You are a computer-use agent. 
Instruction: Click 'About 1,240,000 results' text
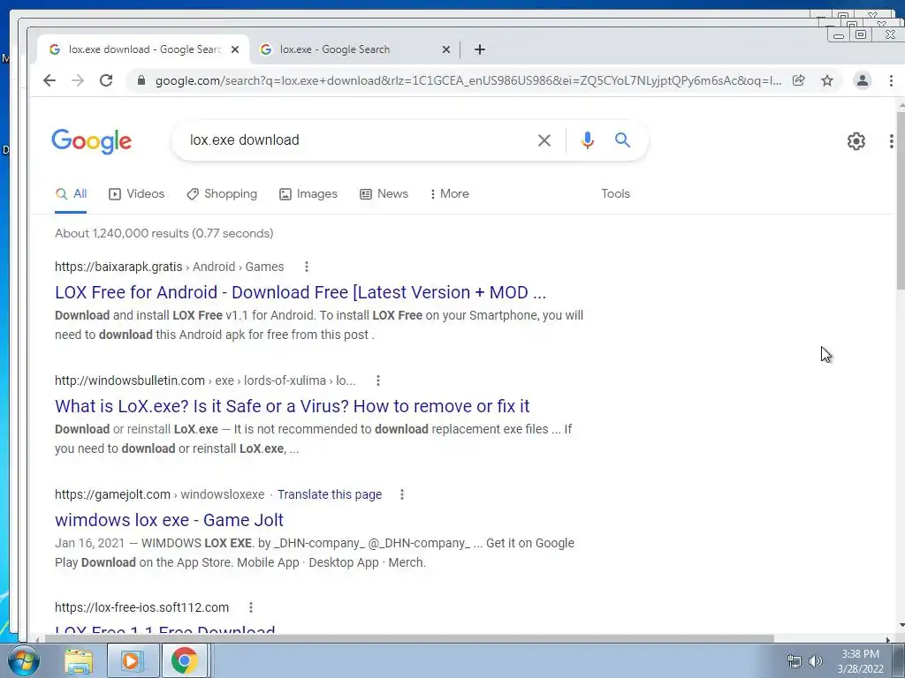[x=164, y=233]
